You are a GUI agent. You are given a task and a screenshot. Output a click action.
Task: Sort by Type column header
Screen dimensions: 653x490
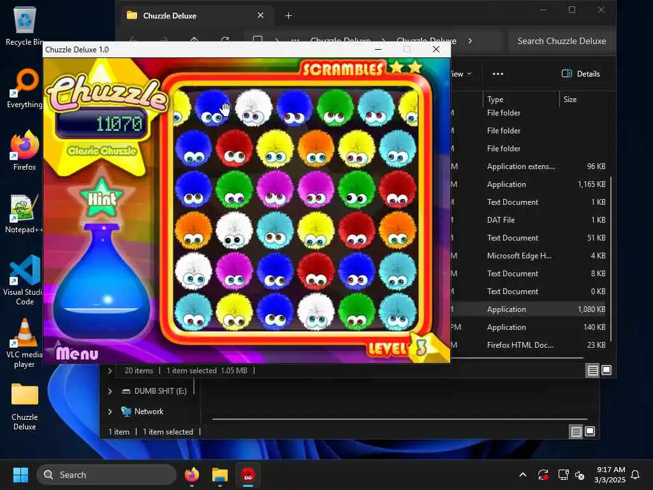click(520, 99)
